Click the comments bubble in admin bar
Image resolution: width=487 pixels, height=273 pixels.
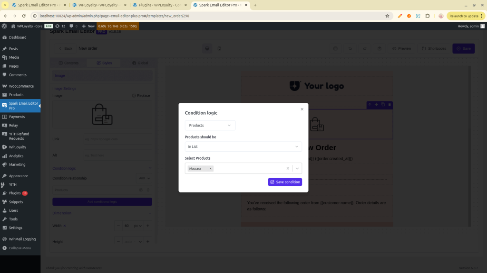[x=73, y=26]
